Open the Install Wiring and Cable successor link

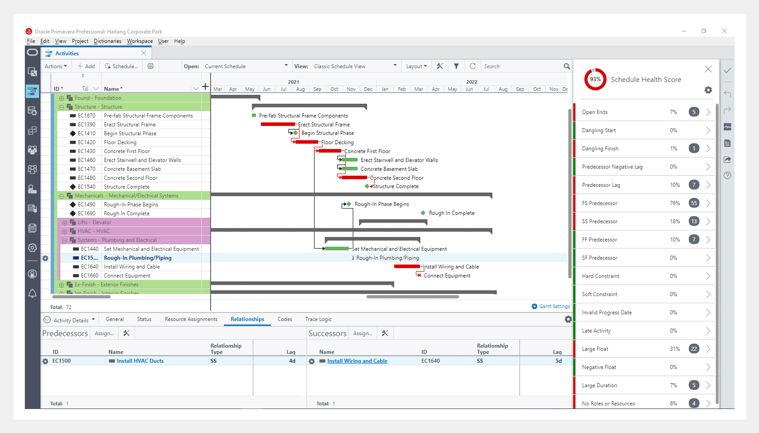pos(357,361)
